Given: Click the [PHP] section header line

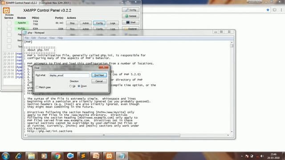Looking at the screenshot, I should (28, 42).
